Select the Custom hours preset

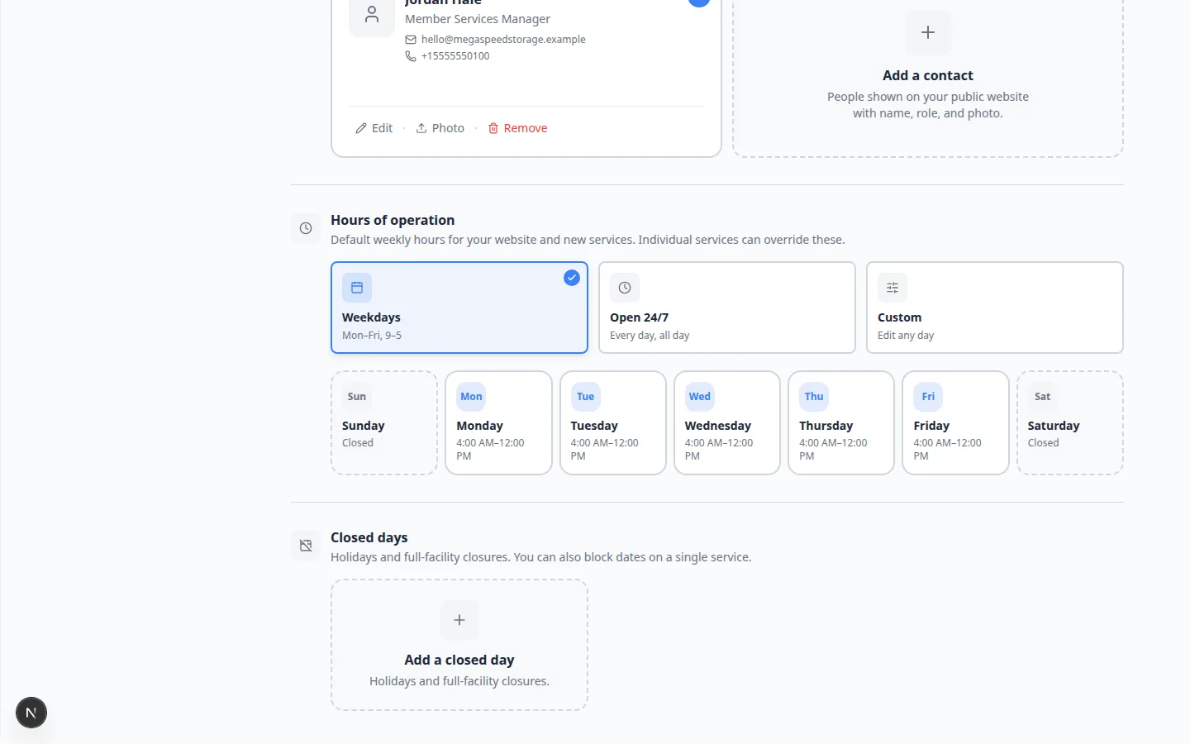click(995, 308)
